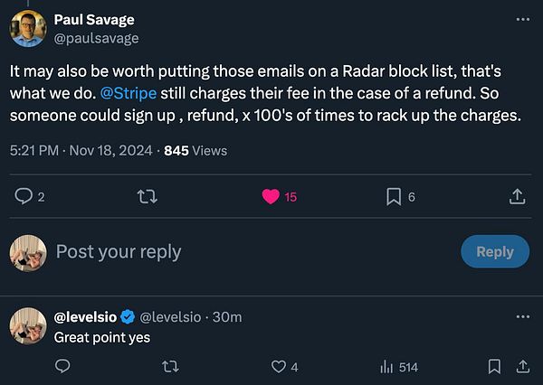This screenshot has width=543, height=385.
Task: Open levelsio's avatar next to reply
Action: tap(28, 327)
